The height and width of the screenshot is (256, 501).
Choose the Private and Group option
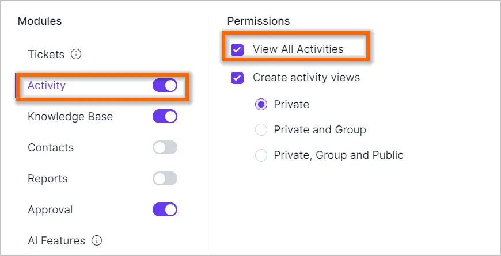[261, 130]
